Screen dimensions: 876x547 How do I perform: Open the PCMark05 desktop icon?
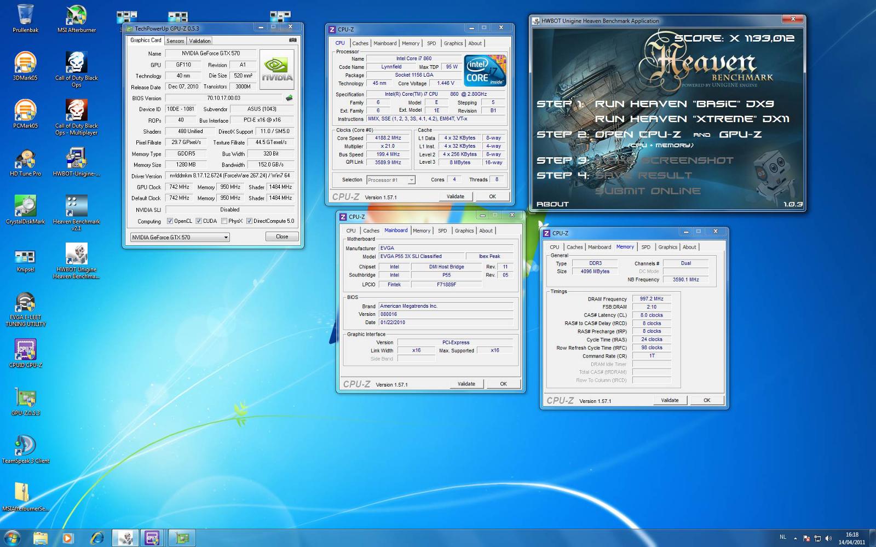(x=25, y=114)
